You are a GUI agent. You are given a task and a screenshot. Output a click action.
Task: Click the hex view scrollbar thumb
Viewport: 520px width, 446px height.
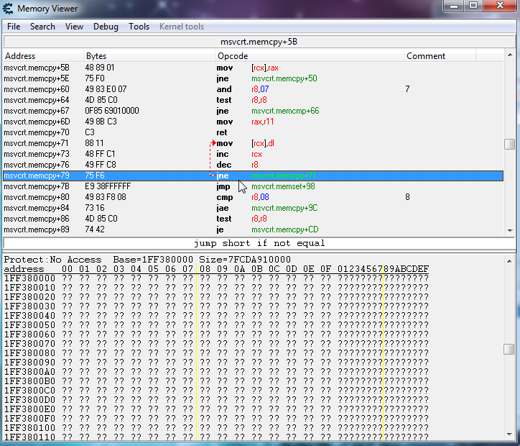(x=509, y=349)
